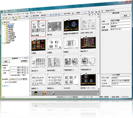
Task: Open the 部分一致 dropdown for 内容
Action: click(21, 68)
